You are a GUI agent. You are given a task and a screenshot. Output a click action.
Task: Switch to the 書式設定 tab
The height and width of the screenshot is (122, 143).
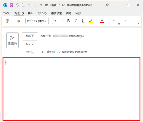pos(56,13)
